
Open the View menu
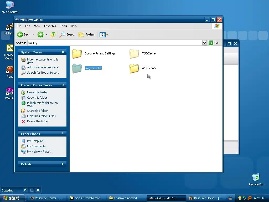click(37, 26)
